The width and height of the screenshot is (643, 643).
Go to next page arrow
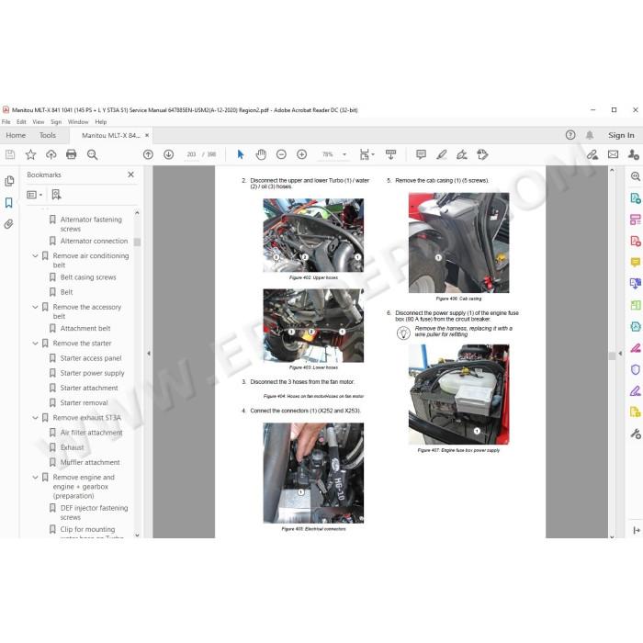click(168, 154)
